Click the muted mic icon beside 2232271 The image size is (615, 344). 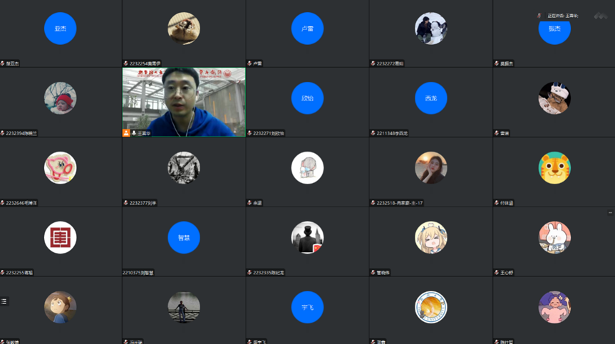[x=249, y=133]
